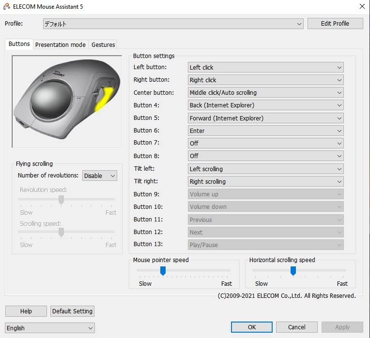
Task: Click the Center button label text
Action: (x=154, y=92)
